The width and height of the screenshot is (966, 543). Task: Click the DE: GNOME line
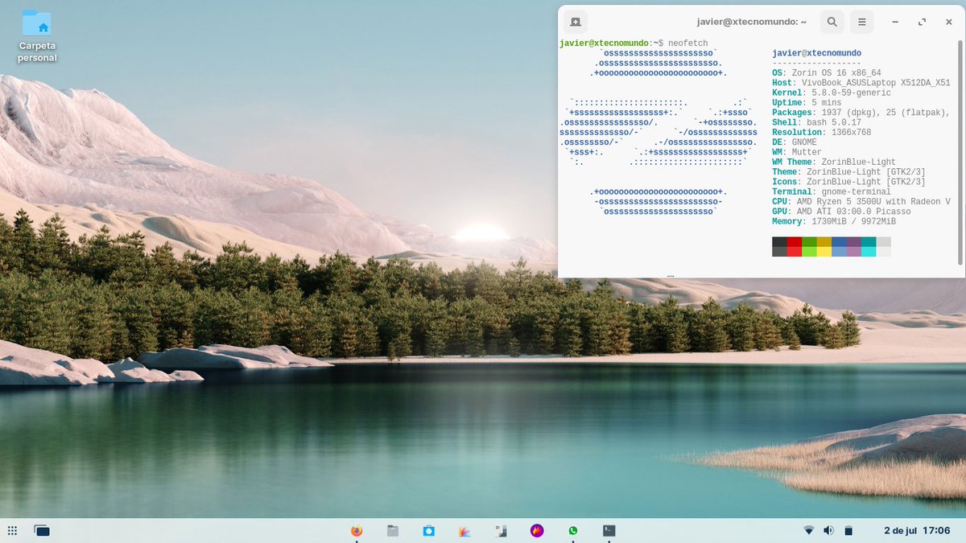(795, 142)
